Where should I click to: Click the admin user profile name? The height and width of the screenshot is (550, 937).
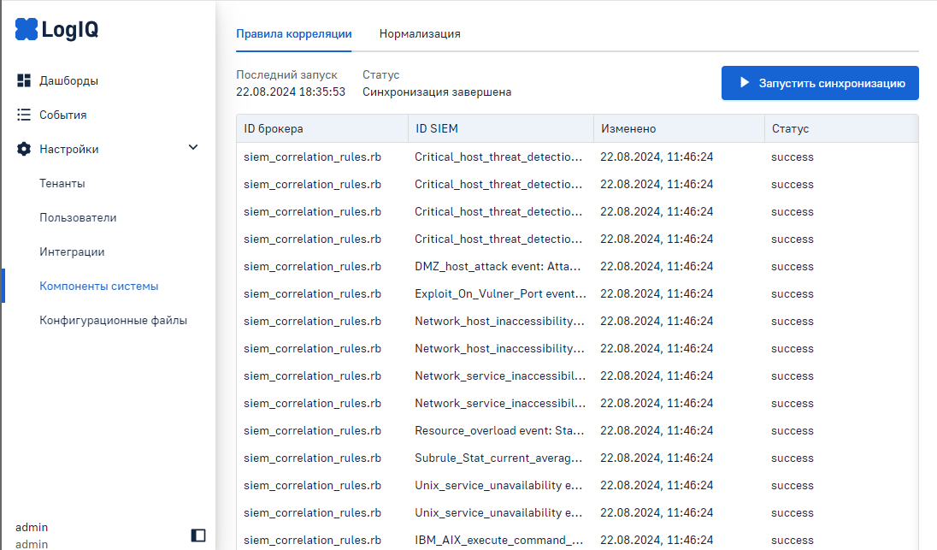pos(32,527)
